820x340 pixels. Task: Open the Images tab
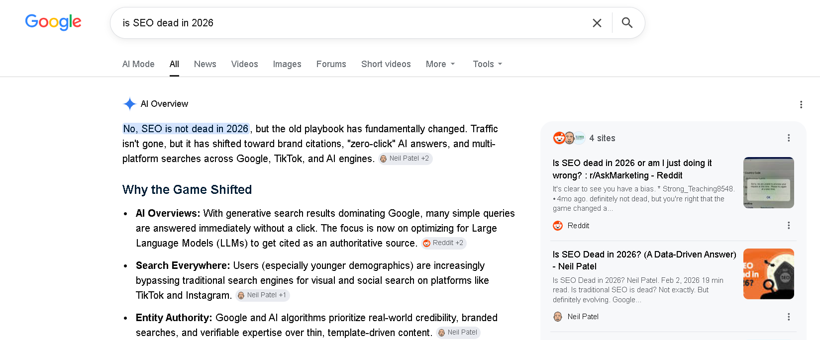click(x=287, y=64)
